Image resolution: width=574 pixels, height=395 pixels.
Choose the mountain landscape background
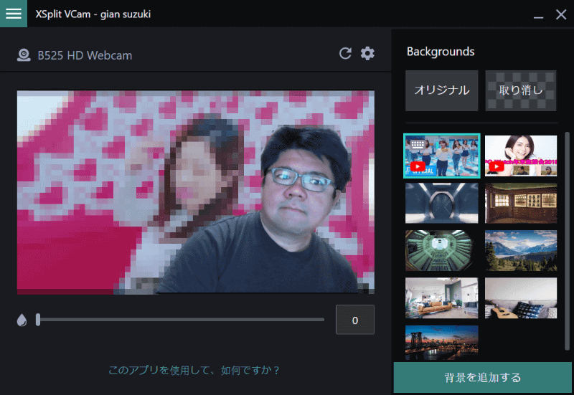coord(521,250)
